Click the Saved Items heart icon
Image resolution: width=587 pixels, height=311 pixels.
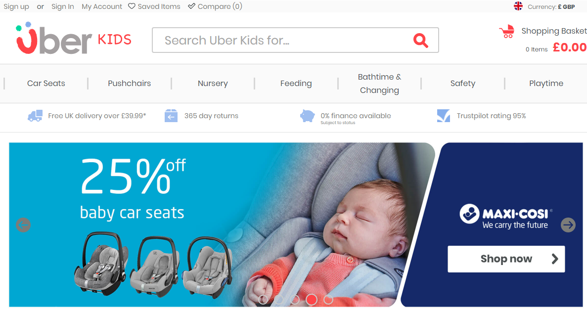click(x=132, y=6)
